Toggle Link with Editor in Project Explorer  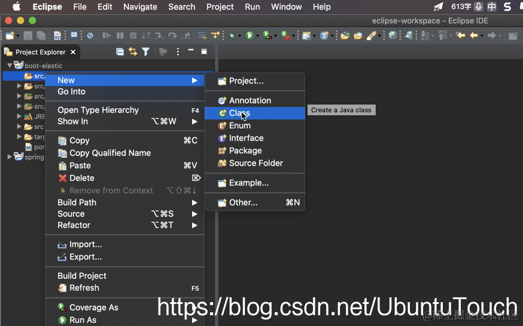pyautogui.click(x=133, y=51)
